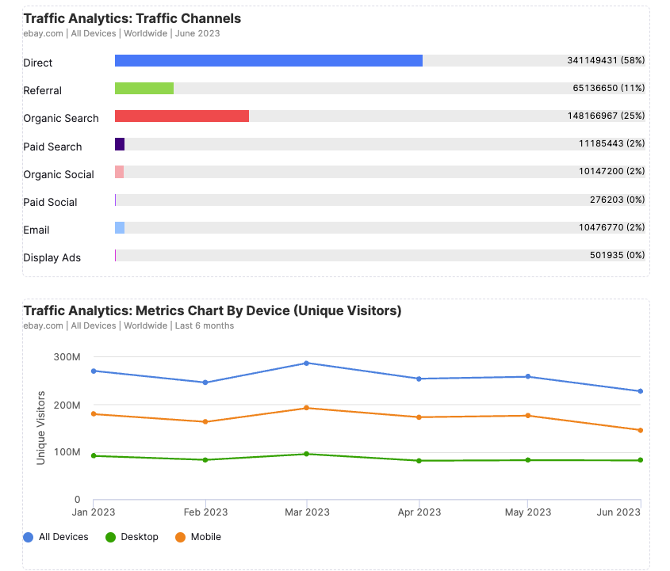
Task: Select the red Organic Search bar
Action: tap(182, 116)
